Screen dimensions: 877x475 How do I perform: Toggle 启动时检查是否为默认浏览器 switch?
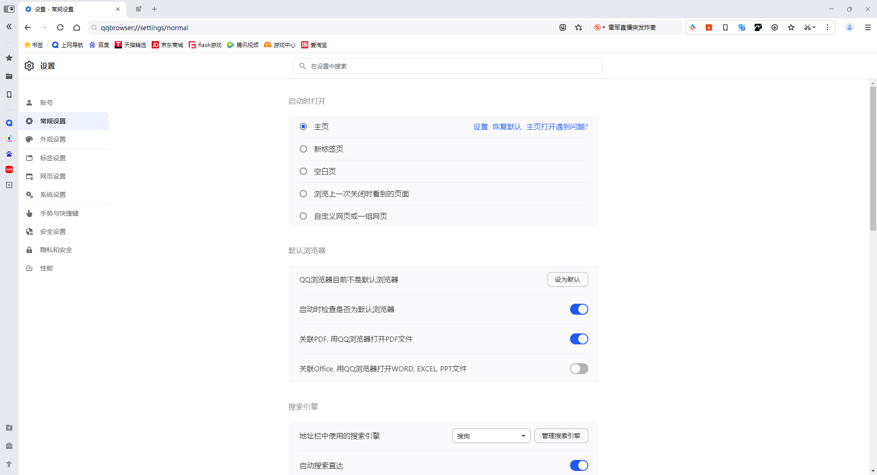(579, 309)
